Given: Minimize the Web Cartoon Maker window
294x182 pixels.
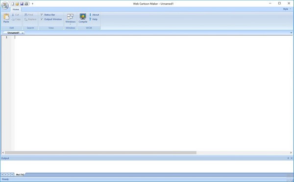Looking at the screenshot, I should (x=270, y=3).
